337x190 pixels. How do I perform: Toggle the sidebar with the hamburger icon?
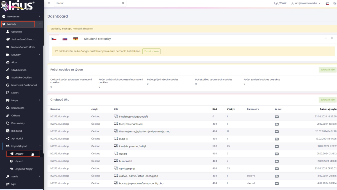49,3
